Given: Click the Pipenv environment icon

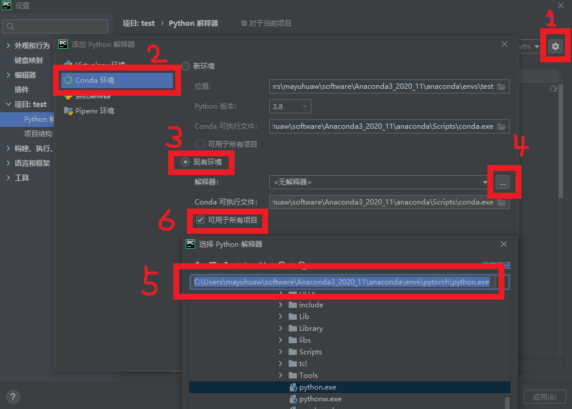Looking at the screenshot, I should pyautogui.click(x=68, y=111).
